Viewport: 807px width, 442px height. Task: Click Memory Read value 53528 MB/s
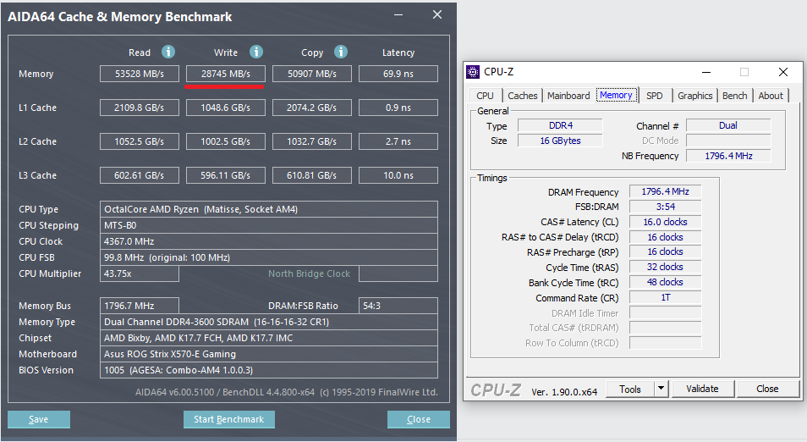[140, 74]
